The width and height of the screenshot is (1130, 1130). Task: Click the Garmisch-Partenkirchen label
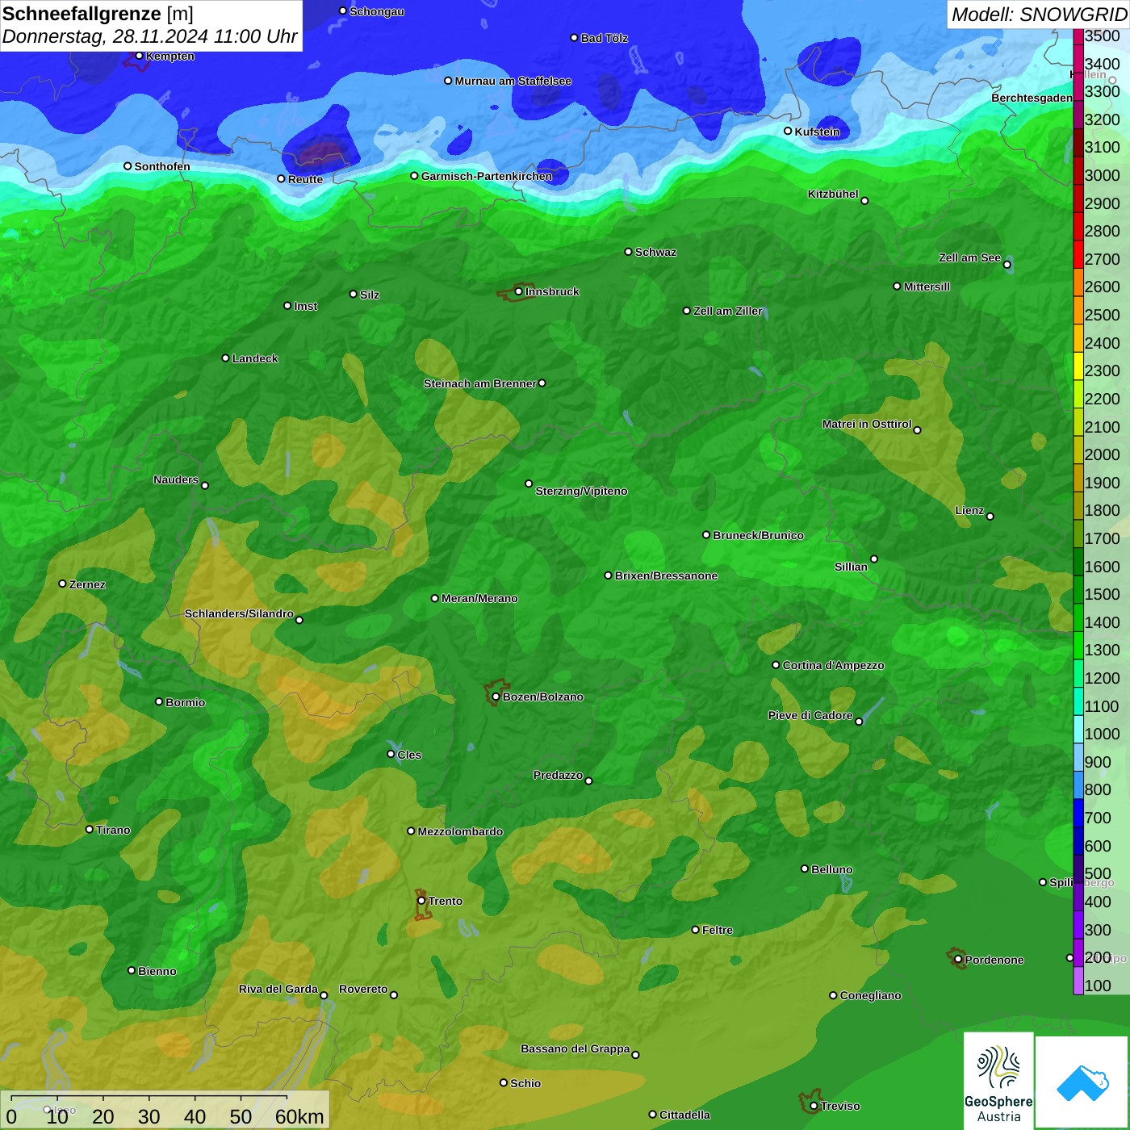point(487,176)
